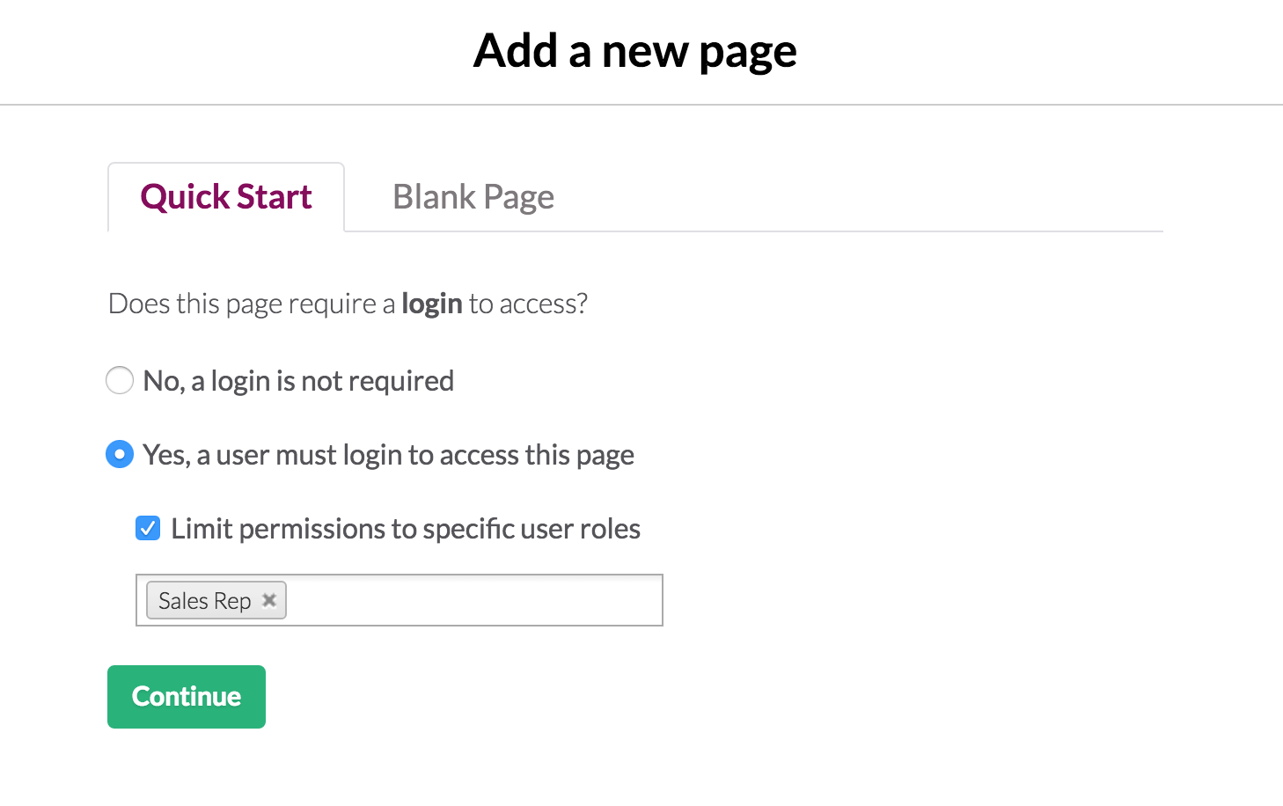The height and width of the screenshot is (806, 1283).
Task: Select the Yes, user must login radio
Action: [x=120, y=454]
